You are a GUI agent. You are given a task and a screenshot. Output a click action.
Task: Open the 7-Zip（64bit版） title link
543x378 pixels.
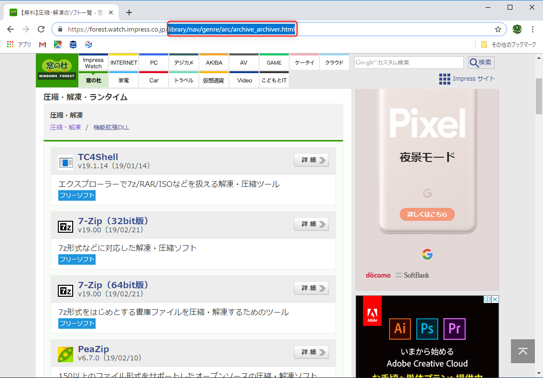coord(113,285)
